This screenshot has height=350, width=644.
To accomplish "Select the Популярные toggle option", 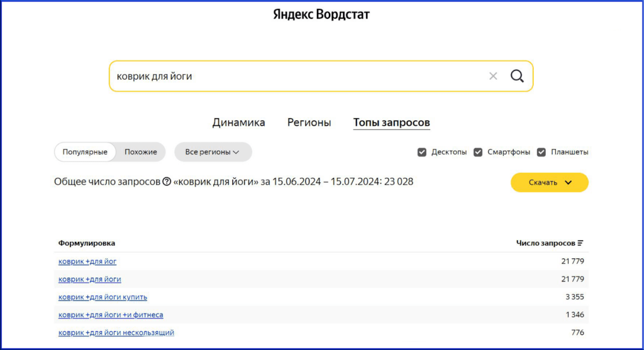I will tap(85, 152).
